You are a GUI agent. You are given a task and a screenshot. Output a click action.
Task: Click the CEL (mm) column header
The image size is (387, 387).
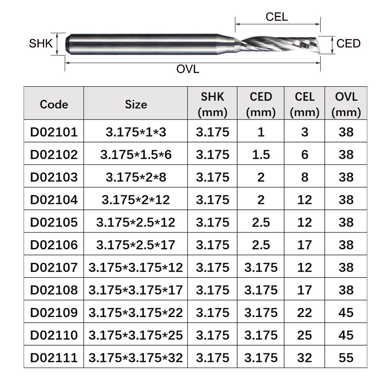pos(305,103)
